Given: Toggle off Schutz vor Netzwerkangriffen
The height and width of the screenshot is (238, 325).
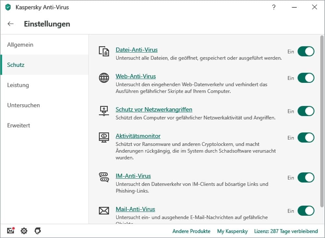Looking at the screenshot, I should coord(306,111).
